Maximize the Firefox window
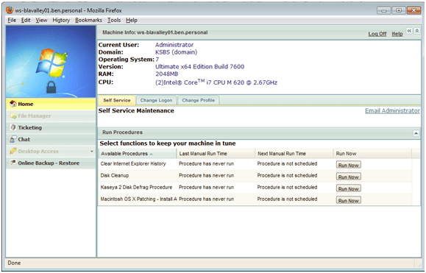Viewport: 426px width, 273px height. (x=399, y=10)
